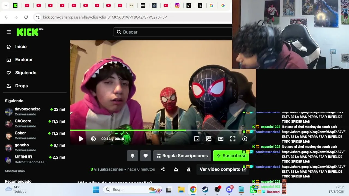This screenshot has height=196, width=349.
Task: Click the kick.com clip URL in the address bar
Action: (x=105, y=17)
